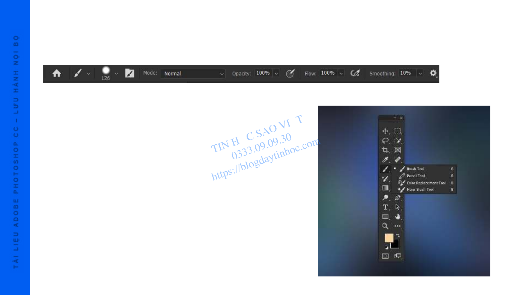Select the Type tool
The image size is (524, 295).
pyautogui.click(x=385, y=207)
